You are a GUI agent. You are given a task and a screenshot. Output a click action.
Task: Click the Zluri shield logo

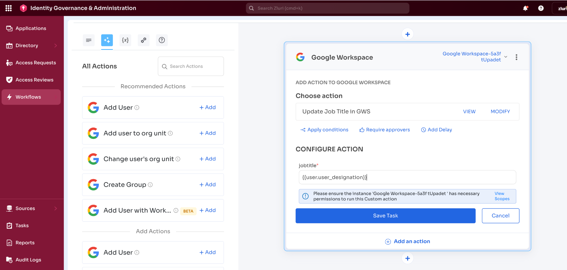24,8
